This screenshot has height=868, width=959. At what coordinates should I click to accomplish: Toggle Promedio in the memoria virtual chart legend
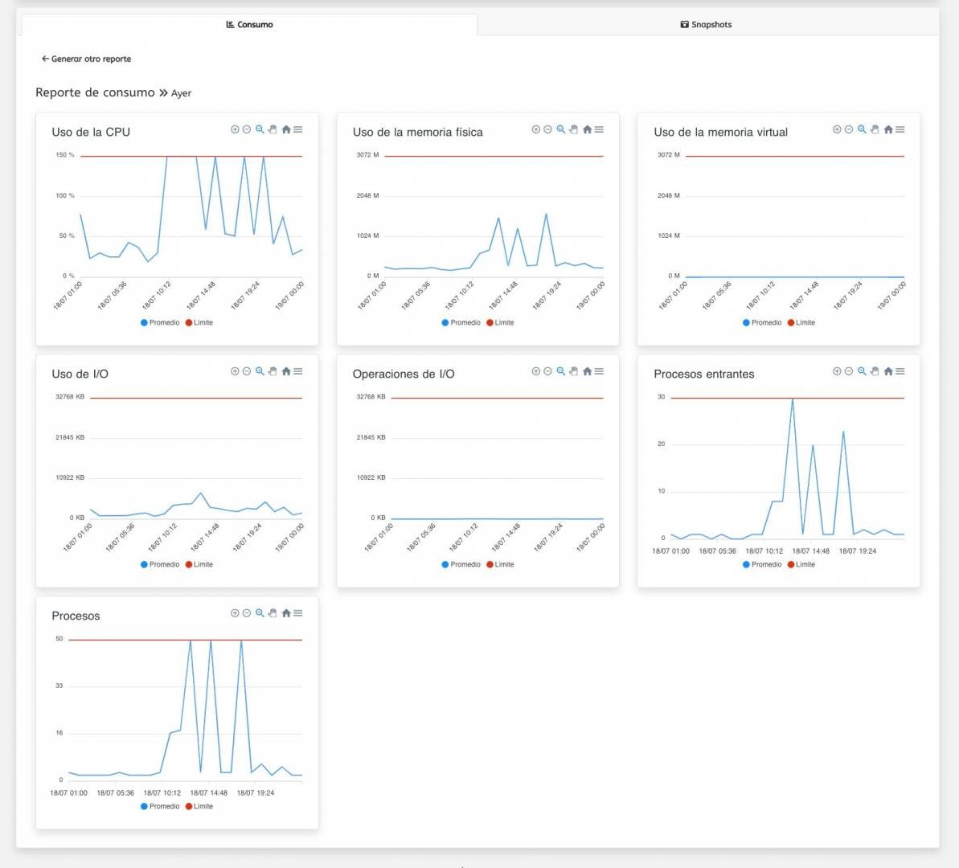point(762,322)
